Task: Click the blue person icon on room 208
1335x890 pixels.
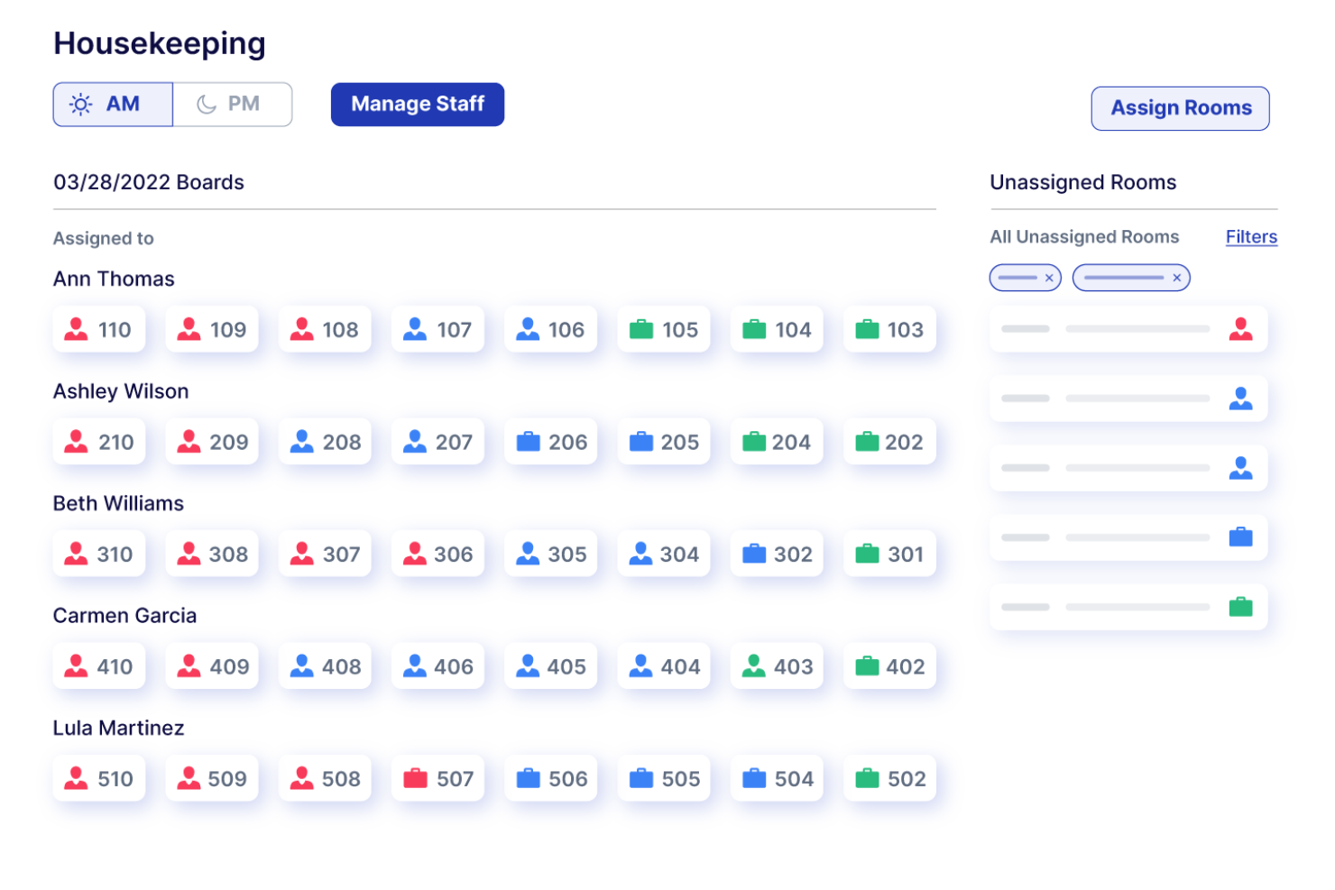Action: point(301,441)
